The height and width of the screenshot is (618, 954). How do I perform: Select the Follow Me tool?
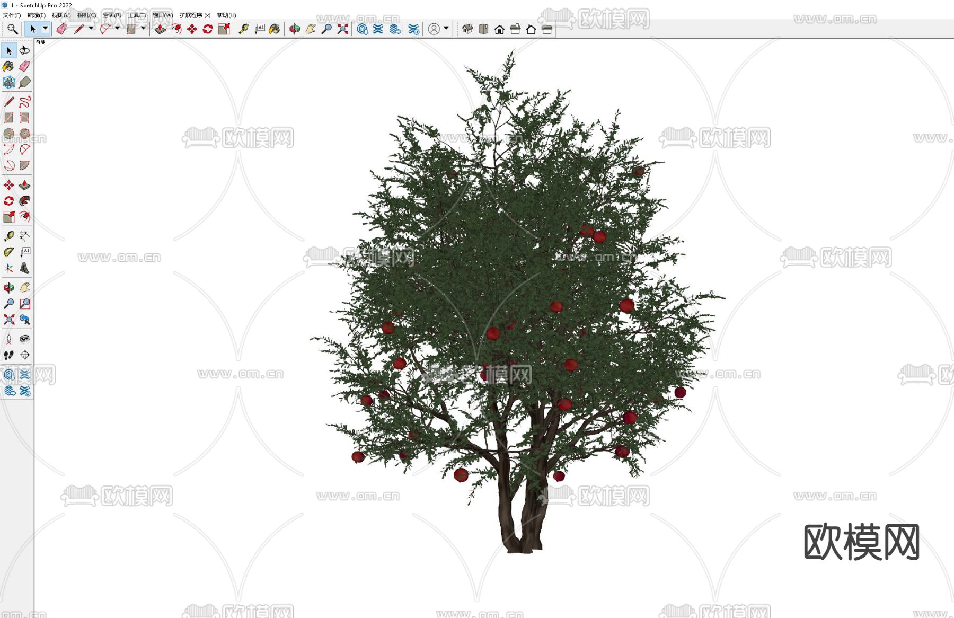[x=25, y=201]
